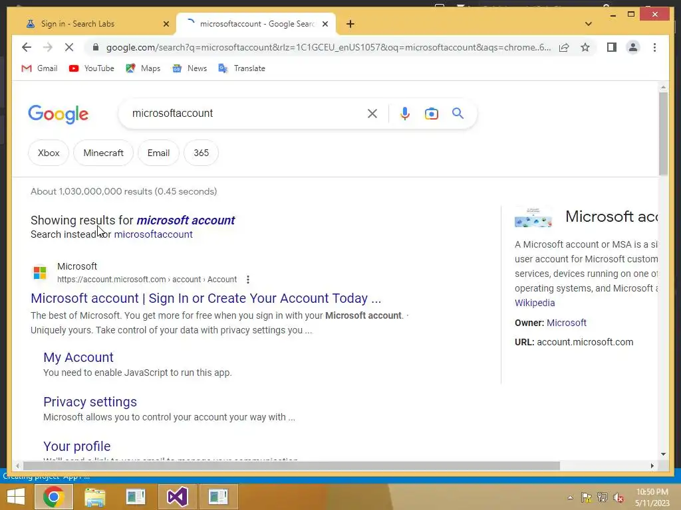Open the Maps bookmark
Image resolution: width=681 pixels, height=510 pixels.
coord(143,68)
